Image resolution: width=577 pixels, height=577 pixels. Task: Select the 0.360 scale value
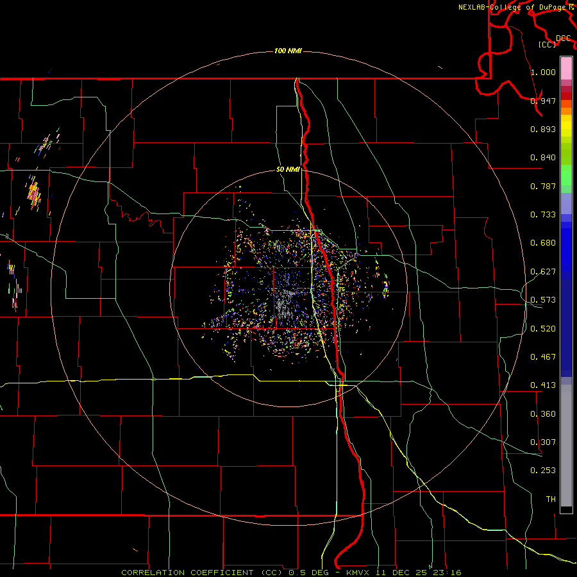pos(543,414)
